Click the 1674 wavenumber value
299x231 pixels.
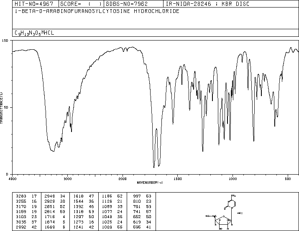pos(50,222)
